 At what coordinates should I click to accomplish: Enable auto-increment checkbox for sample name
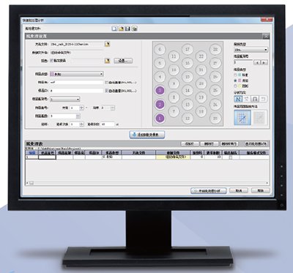(x=106, y=83)
